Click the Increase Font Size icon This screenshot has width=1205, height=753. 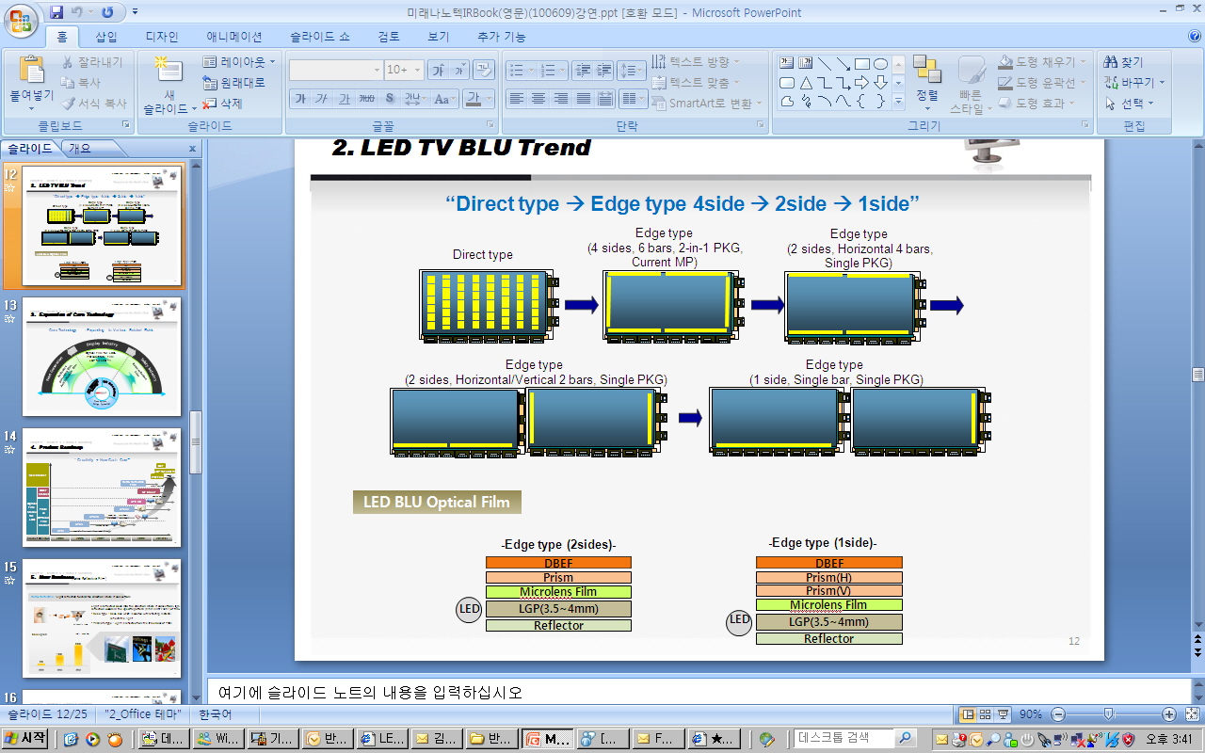tap(438, 70)
